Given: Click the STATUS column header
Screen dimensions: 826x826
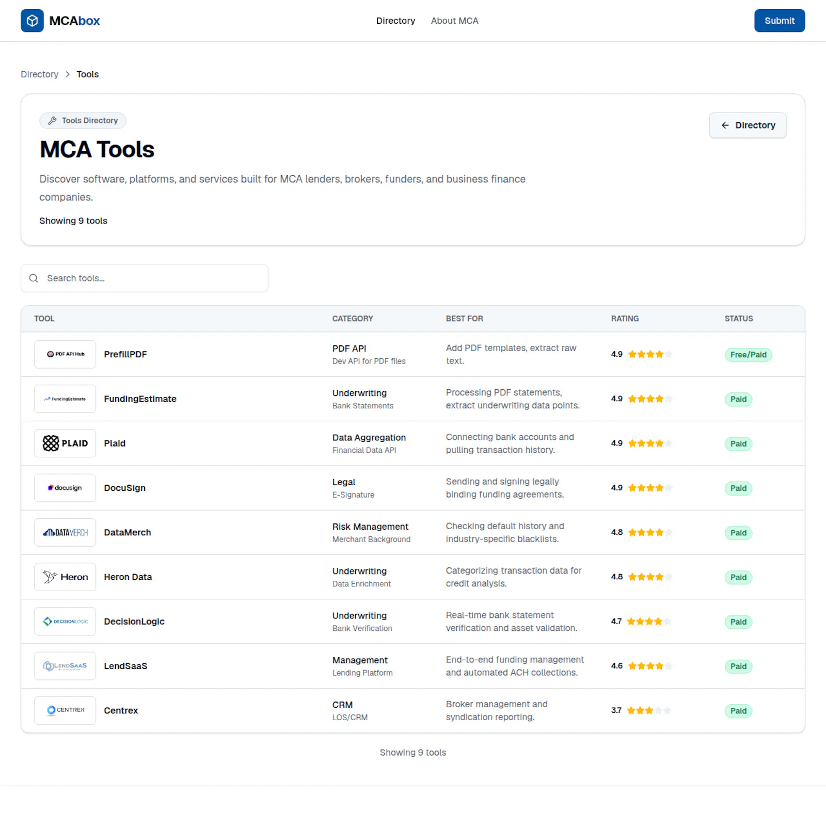Looking at the screenshot, I should pos(739,319).
